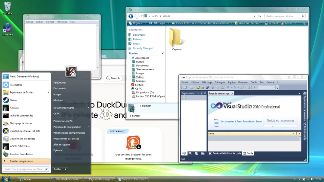
Task: Click the Steam icon in Start menu
Action: pyautogui.click(x=6, y=100)
